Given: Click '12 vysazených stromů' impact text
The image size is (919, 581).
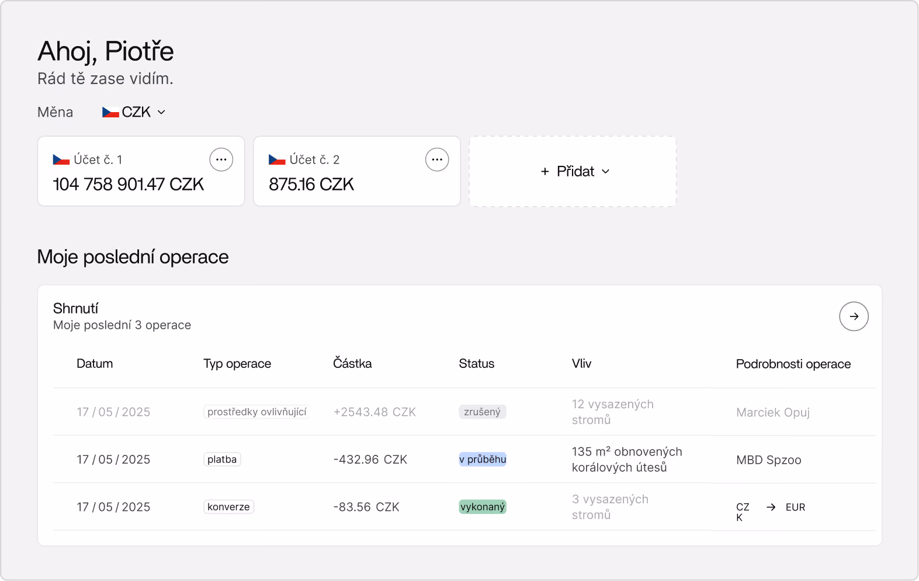Looking at the screenshot, I should tap(613, 412).
